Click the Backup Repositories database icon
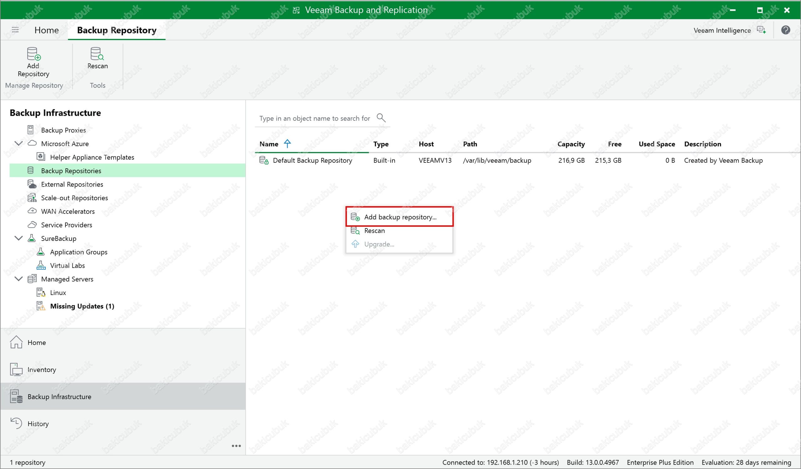This screenshot has height=469, width=801. [31, 170]
